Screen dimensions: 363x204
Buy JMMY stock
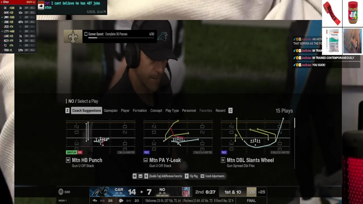point(26,17)
